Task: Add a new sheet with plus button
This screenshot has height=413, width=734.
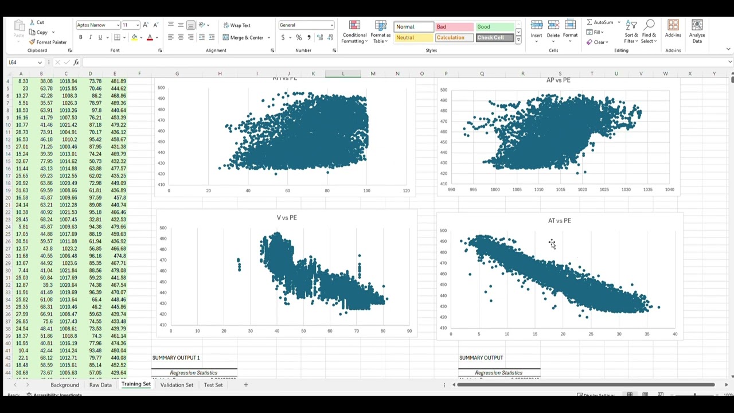Action: point(245,385)
